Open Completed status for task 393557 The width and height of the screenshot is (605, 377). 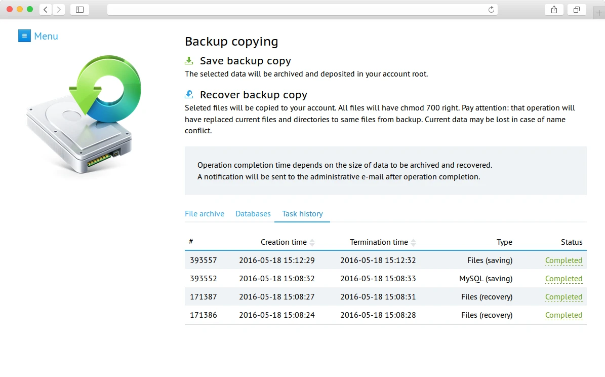(x=563, y=260)
